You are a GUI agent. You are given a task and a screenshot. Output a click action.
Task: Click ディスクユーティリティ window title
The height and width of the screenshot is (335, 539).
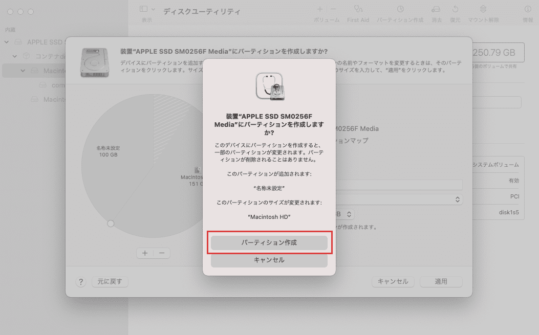pos(202,11)
